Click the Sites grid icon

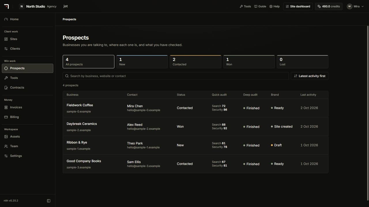coord(6,39)
